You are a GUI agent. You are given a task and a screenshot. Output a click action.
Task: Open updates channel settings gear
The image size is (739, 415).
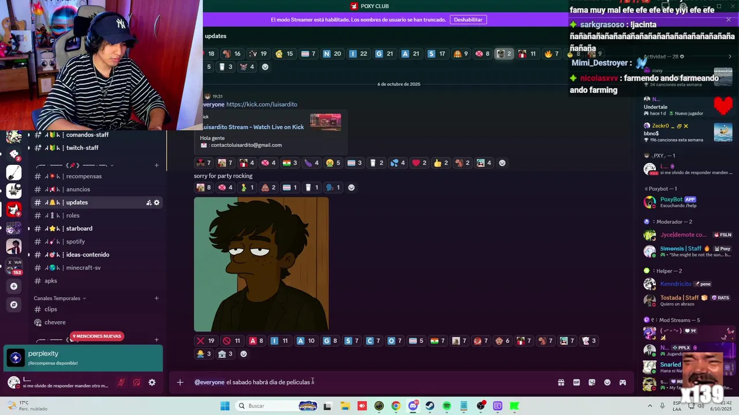coord(156,202)
